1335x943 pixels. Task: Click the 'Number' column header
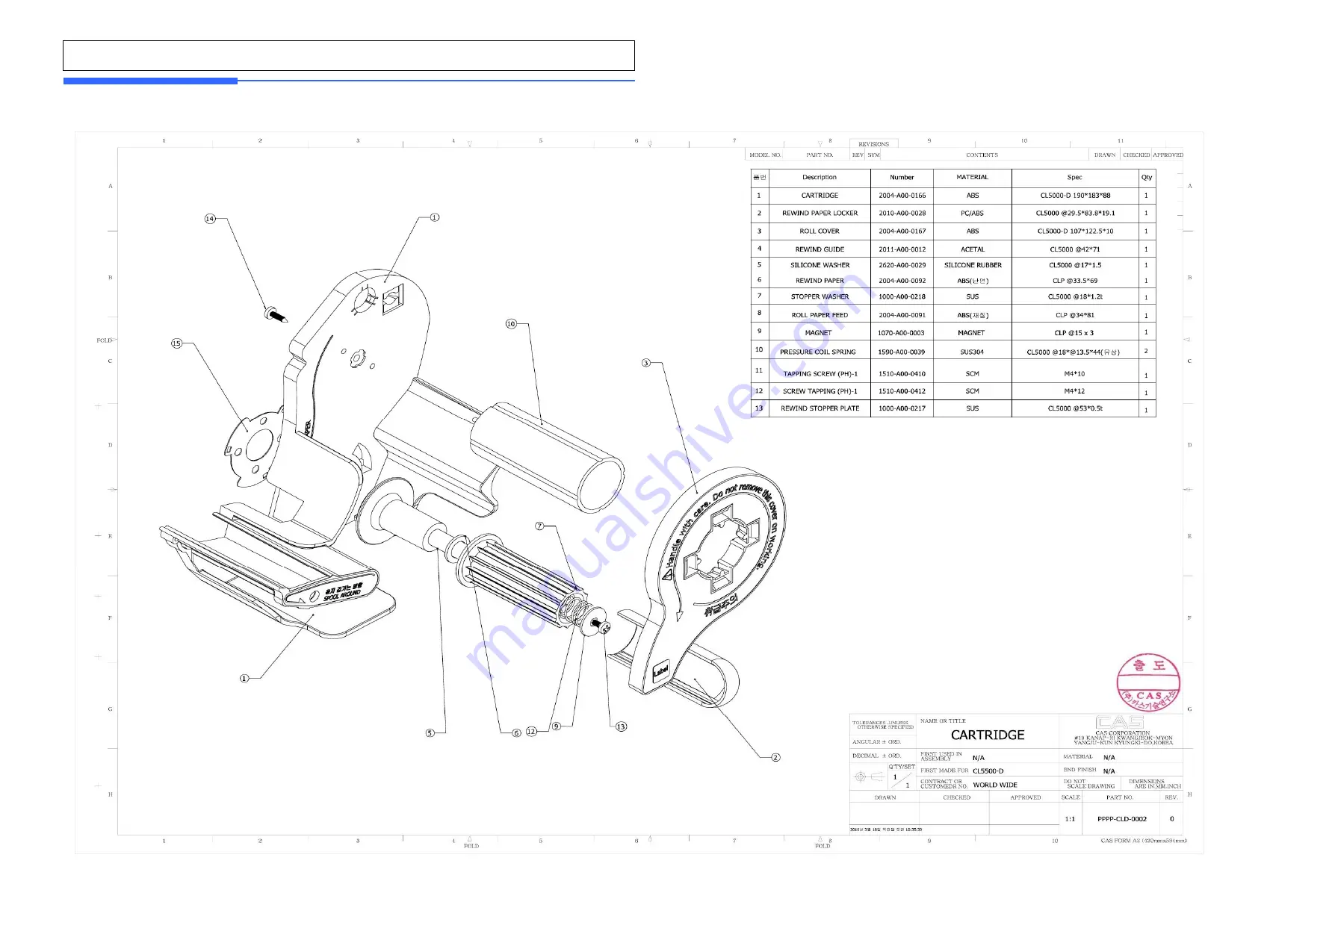coord(902,178)
